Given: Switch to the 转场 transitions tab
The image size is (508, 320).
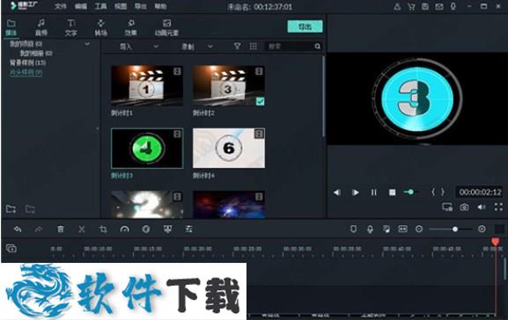Looking at the screenshot, I should tap(101, 27).
